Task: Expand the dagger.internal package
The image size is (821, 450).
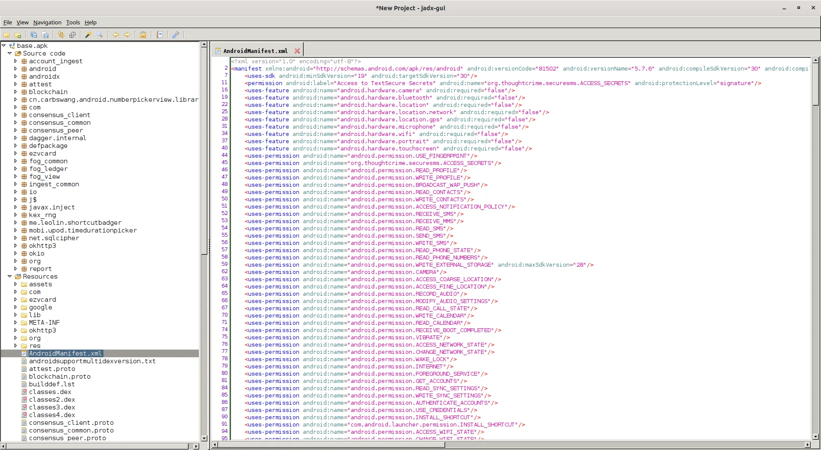Action: [16, 138]
